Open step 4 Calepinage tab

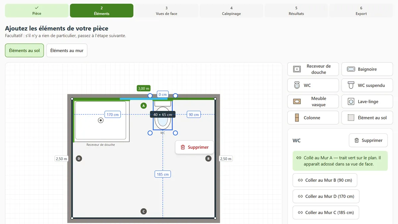[232, 11]
